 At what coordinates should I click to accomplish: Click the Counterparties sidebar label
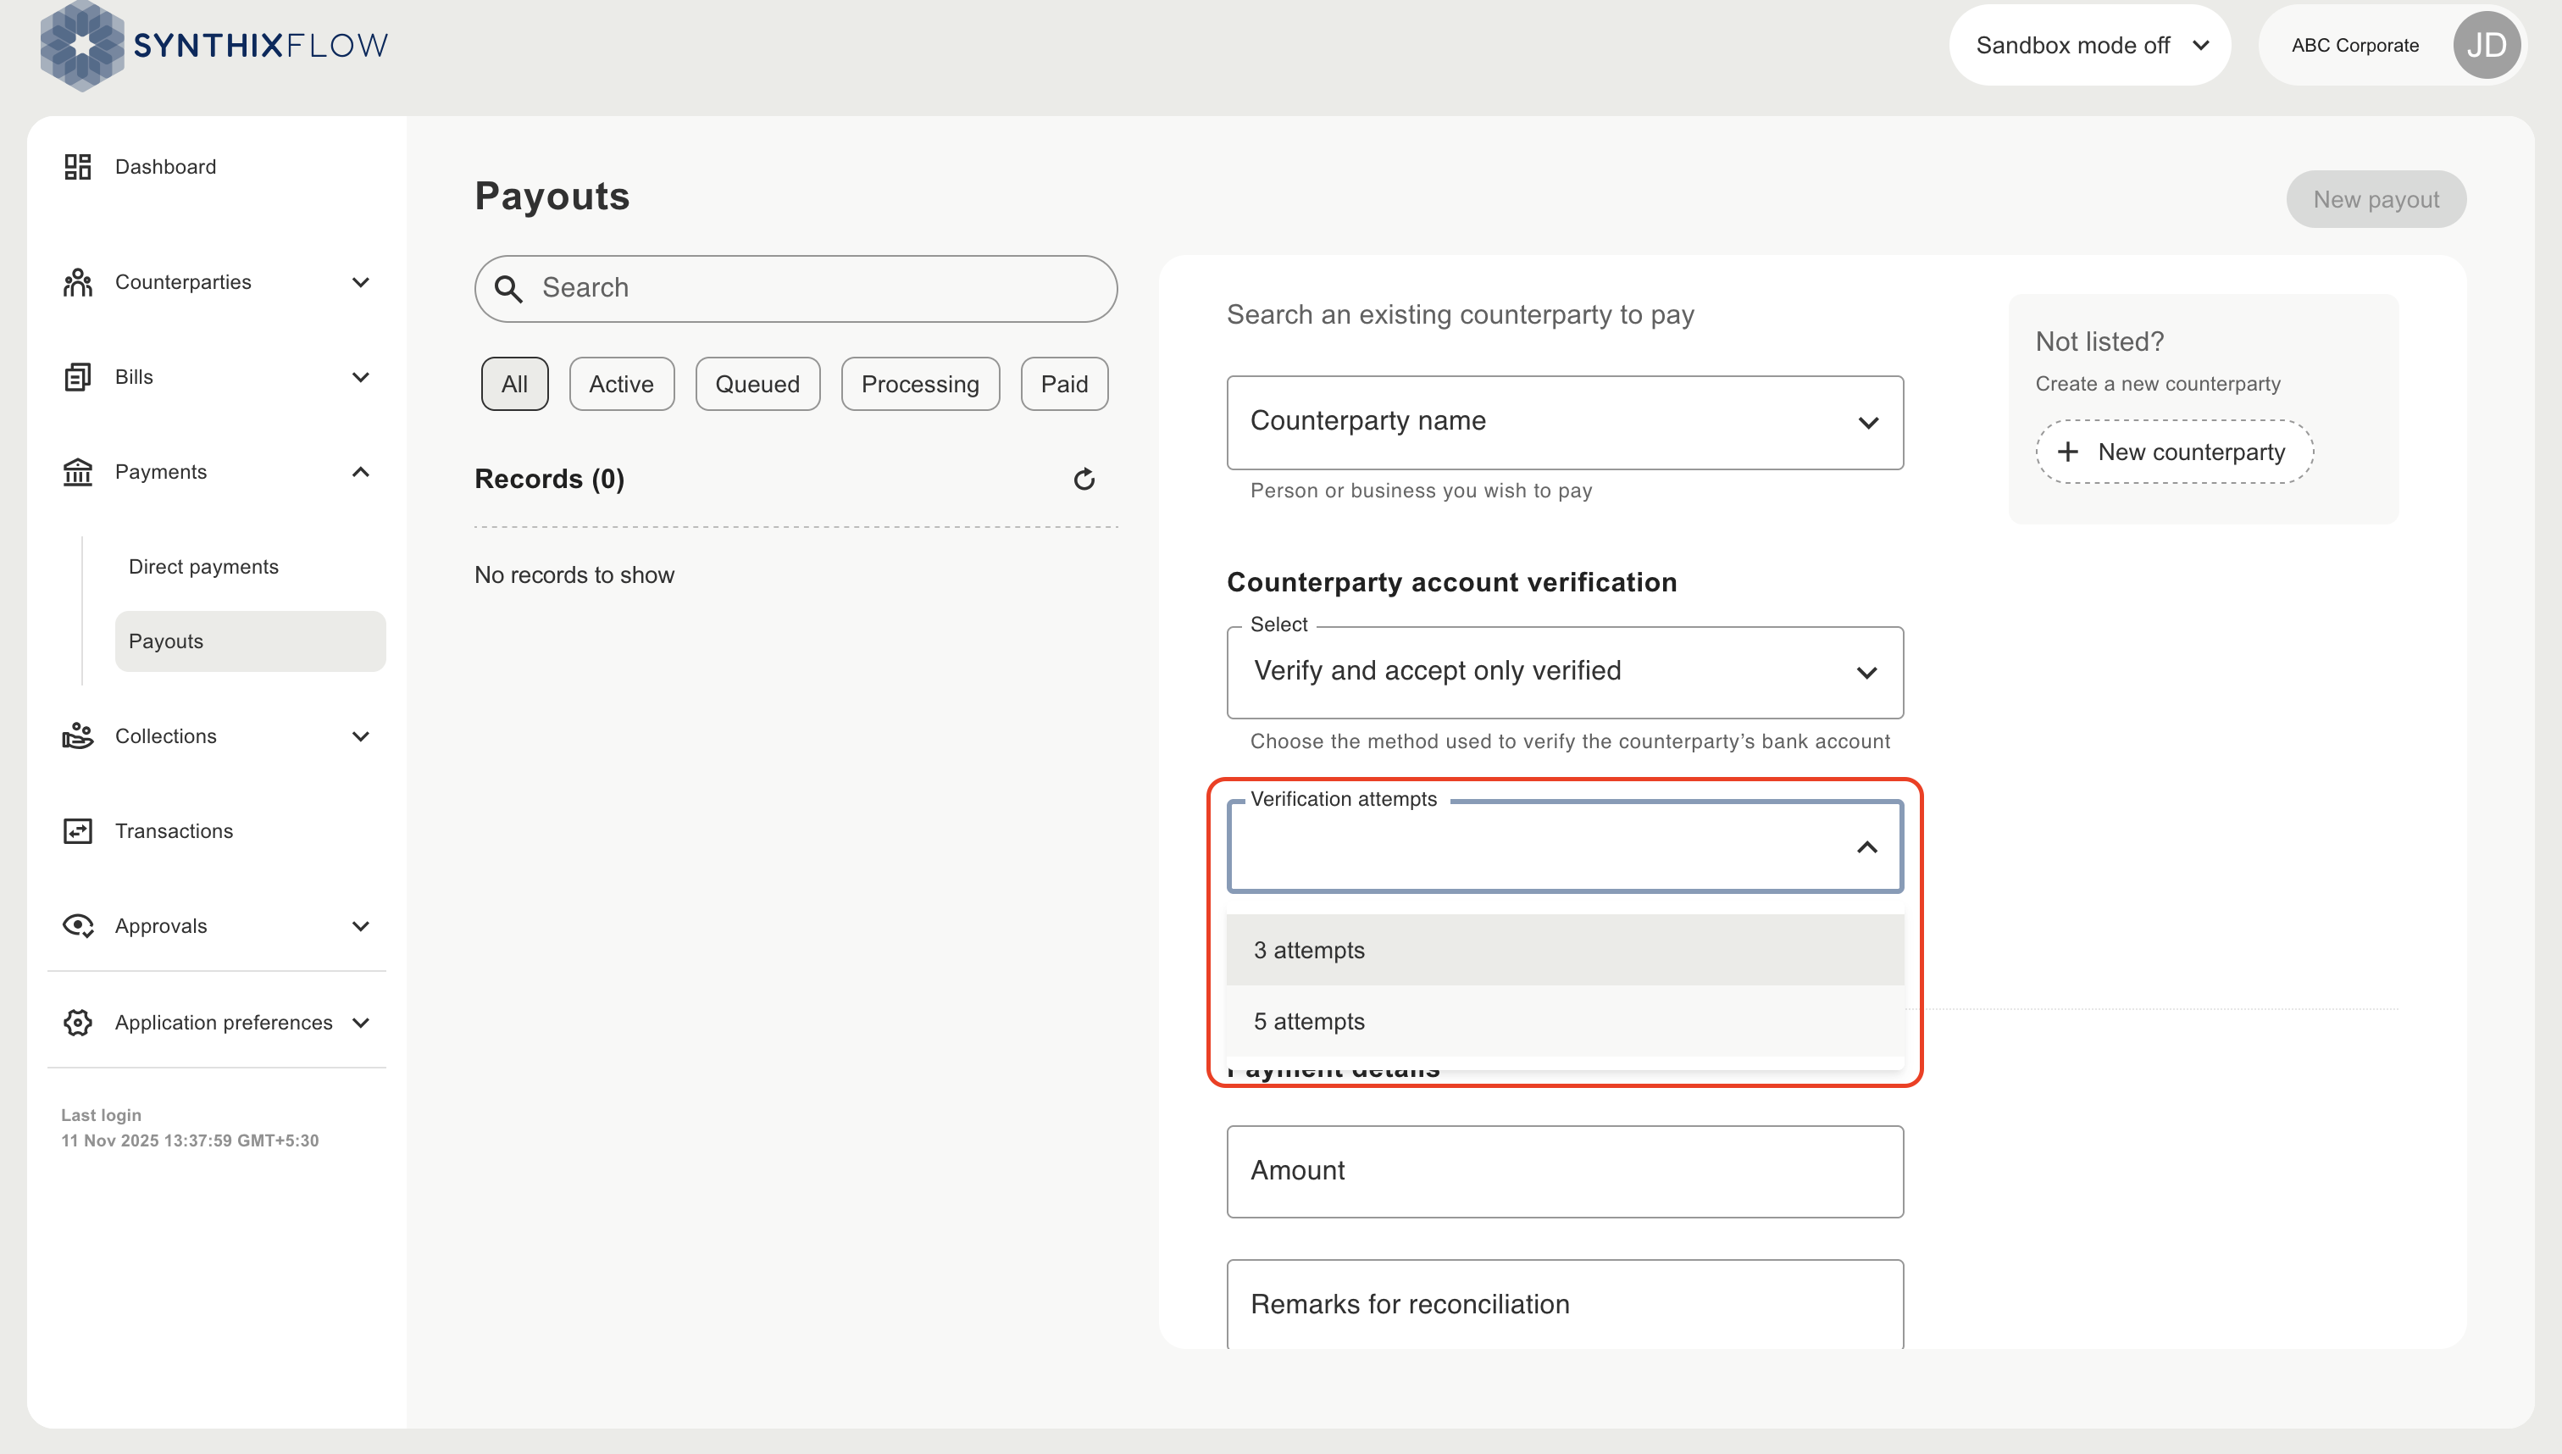click(x=183, y=283)
